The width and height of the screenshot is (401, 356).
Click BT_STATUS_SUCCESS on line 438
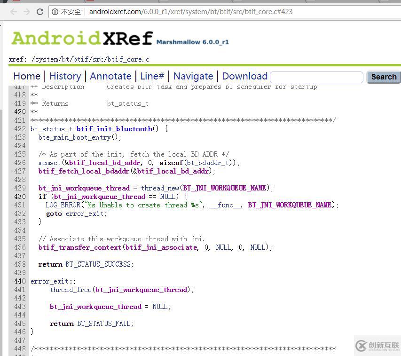(x=98, y=264)
